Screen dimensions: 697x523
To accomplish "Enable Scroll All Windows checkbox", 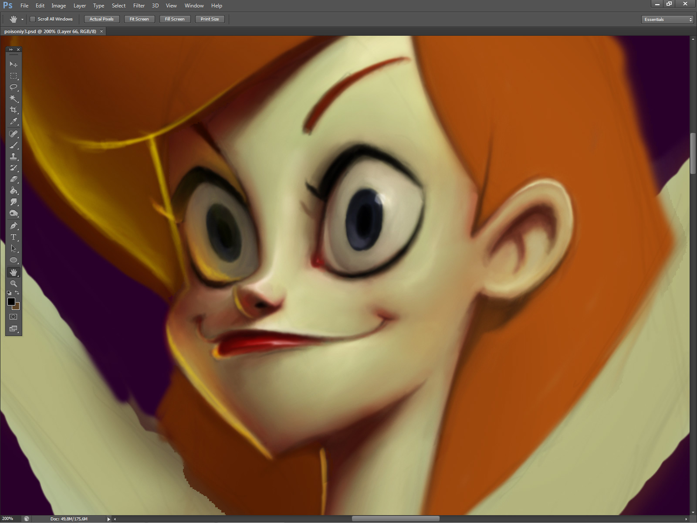I will (x=32, y=19).
